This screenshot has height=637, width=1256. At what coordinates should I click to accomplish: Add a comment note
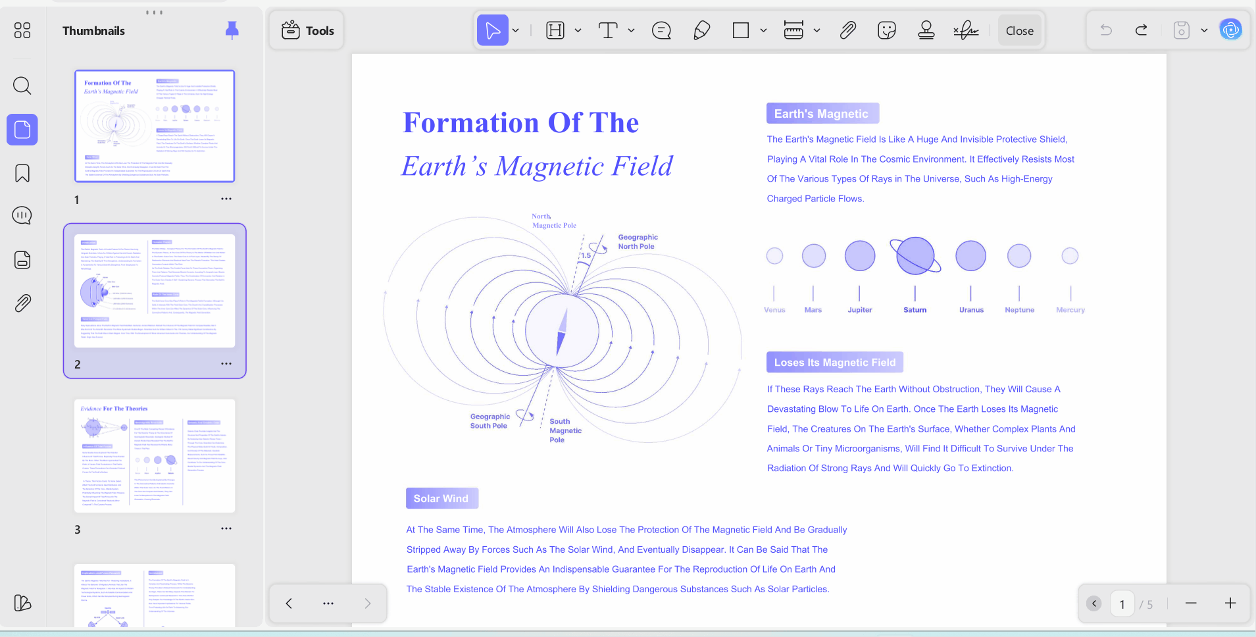(x=661, y=30)
